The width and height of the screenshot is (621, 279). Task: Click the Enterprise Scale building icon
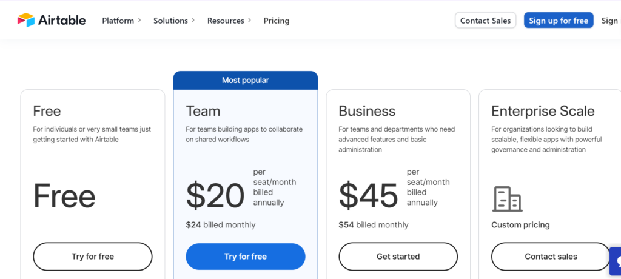coord(508,199)
